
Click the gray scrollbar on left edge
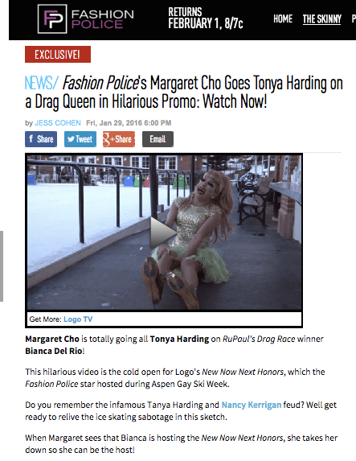[x=2, y=266]
